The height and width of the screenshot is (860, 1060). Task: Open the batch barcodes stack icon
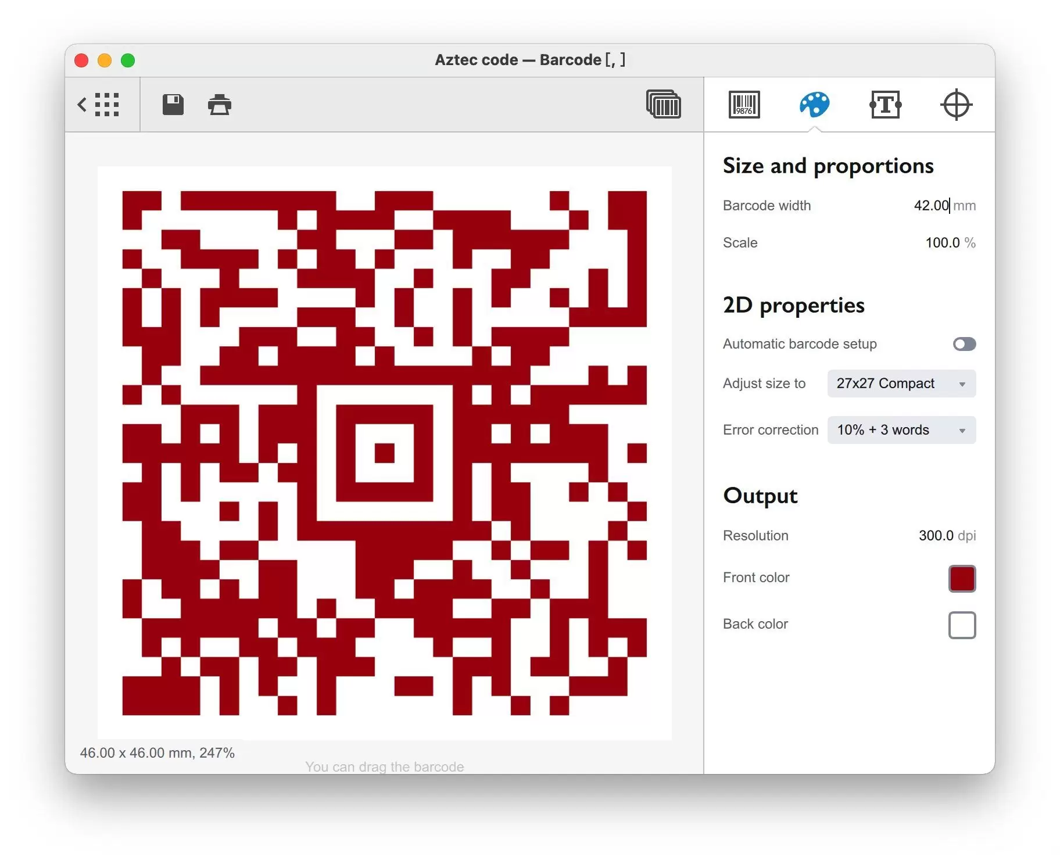[663, 104]
